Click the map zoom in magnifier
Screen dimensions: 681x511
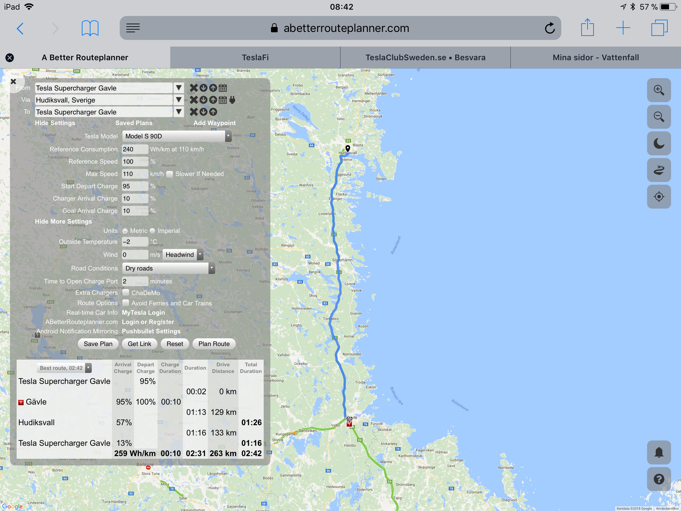(658, 90)
